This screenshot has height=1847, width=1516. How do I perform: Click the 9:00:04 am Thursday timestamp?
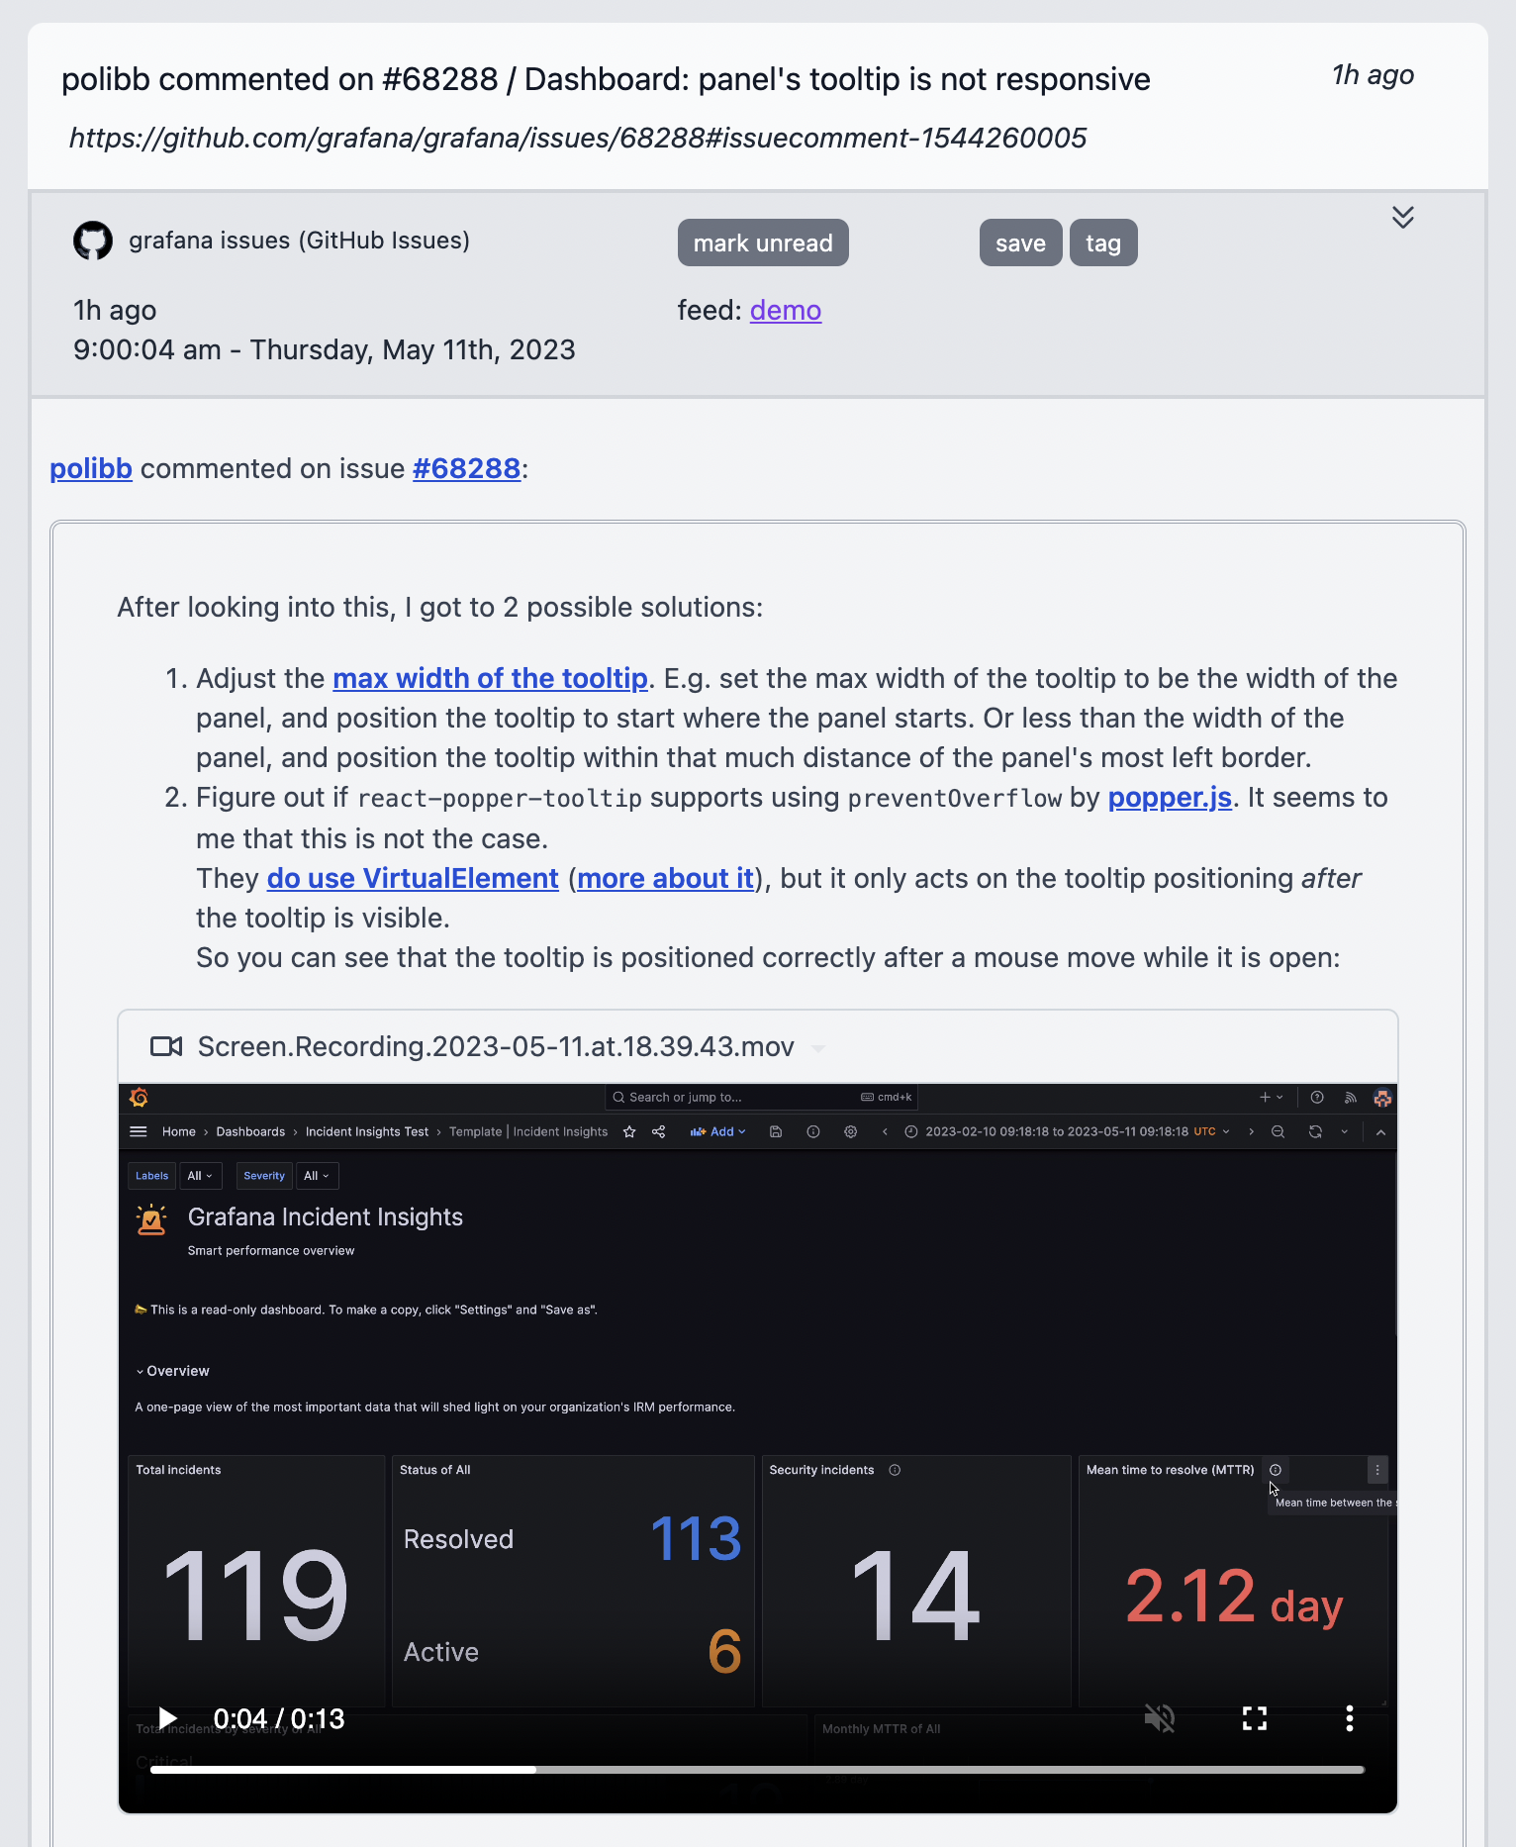pyautogui.click(x=325, y=349)
